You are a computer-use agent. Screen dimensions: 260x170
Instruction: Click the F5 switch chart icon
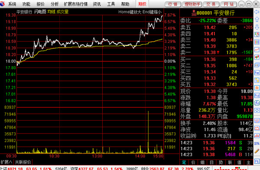click(x=257, y=161)
